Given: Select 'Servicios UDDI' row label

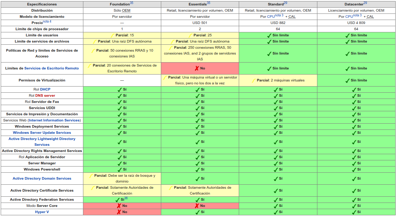Looking at the screenshot, I should coord(42,108).
